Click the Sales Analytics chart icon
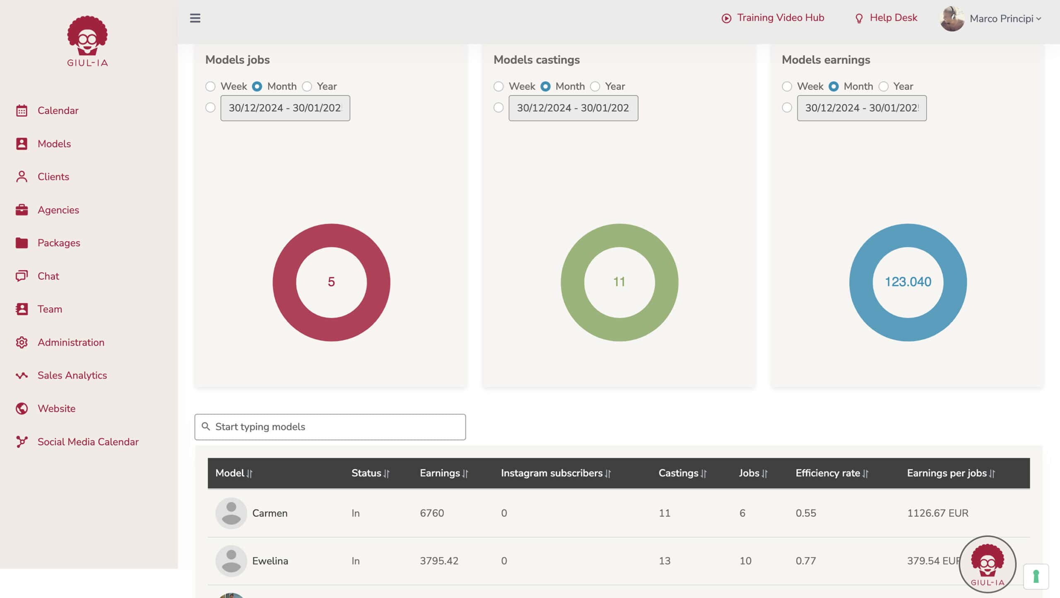1060x598 pixels. (22, 376)
